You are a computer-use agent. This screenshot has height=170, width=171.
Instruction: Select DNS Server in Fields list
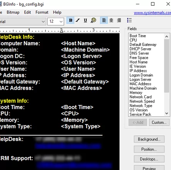139,53
